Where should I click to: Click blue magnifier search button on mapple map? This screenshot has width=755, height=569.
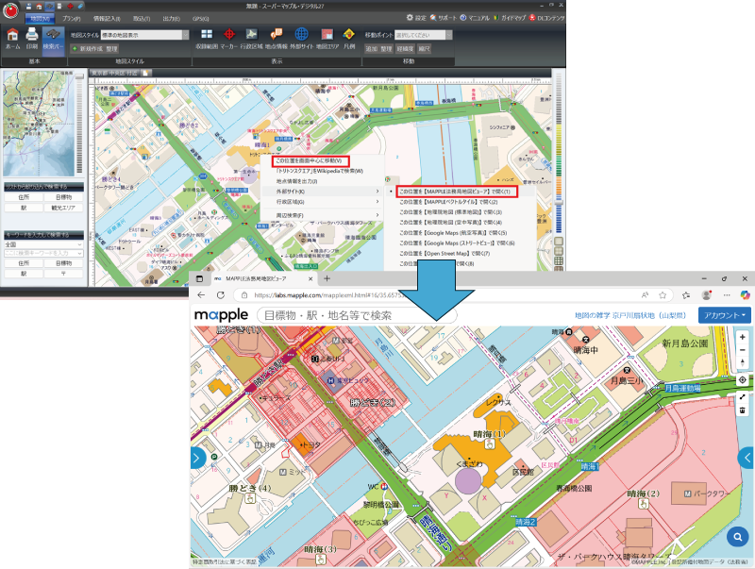click(737, 536)
